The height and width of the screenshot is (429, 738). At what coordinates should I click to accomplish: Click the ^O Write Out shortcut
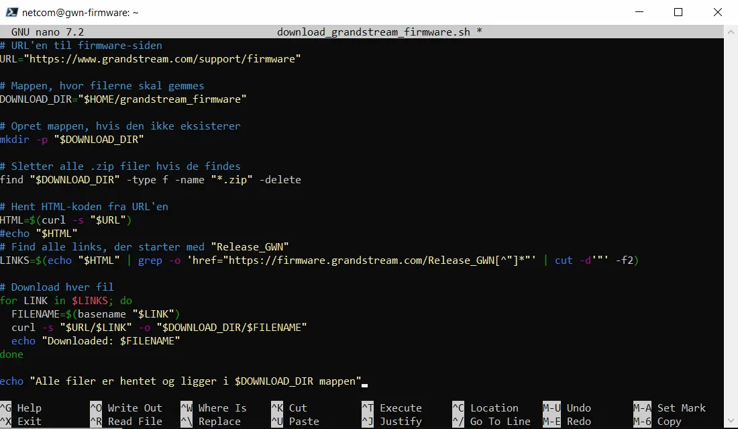pyautogui.click(x=126, y=408)
